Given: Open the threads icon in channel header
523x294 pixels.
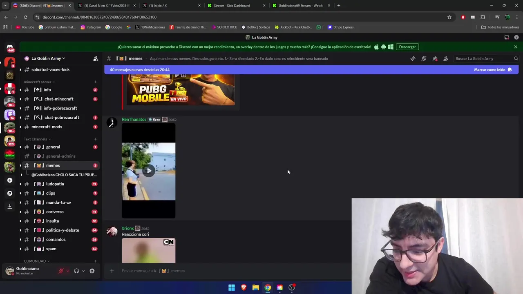Looking at the screenshot, I should point(413,58).
